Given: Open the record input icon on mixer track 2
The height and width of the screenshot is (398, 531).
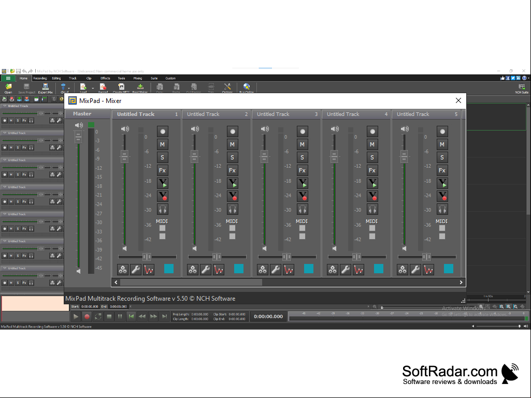Looking at the screenshot, I should (232, 196).
